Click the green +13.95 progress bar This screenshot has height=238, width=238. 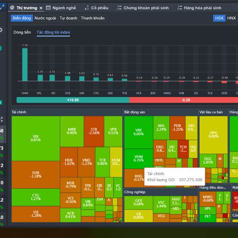point(73,100)
